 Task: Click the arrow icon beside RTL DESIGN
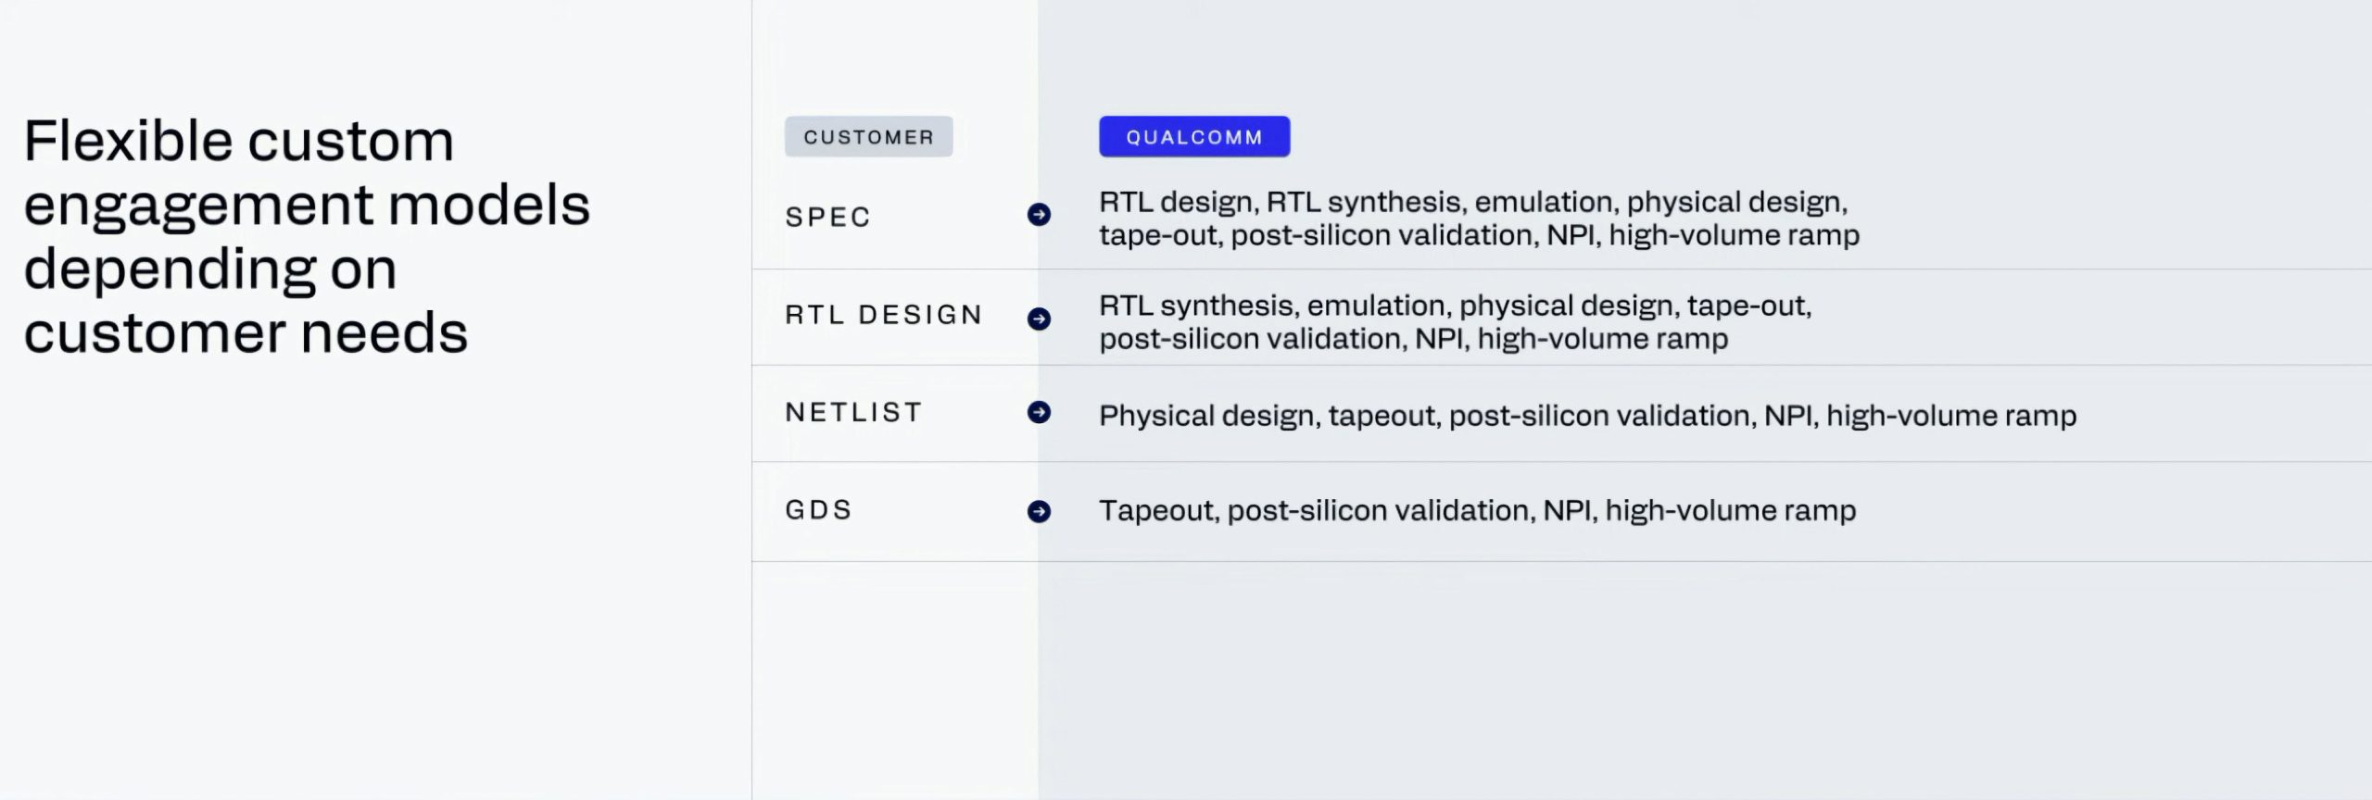coord(1039,319)
